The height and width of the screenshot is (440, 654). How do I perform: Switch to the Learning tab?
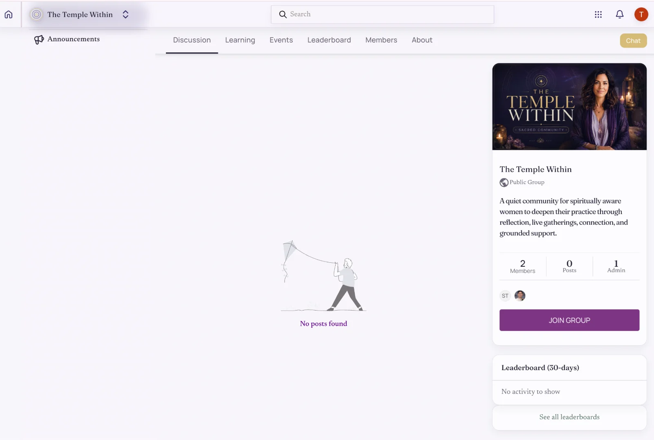pyautogui.click(x=240, y=40)
